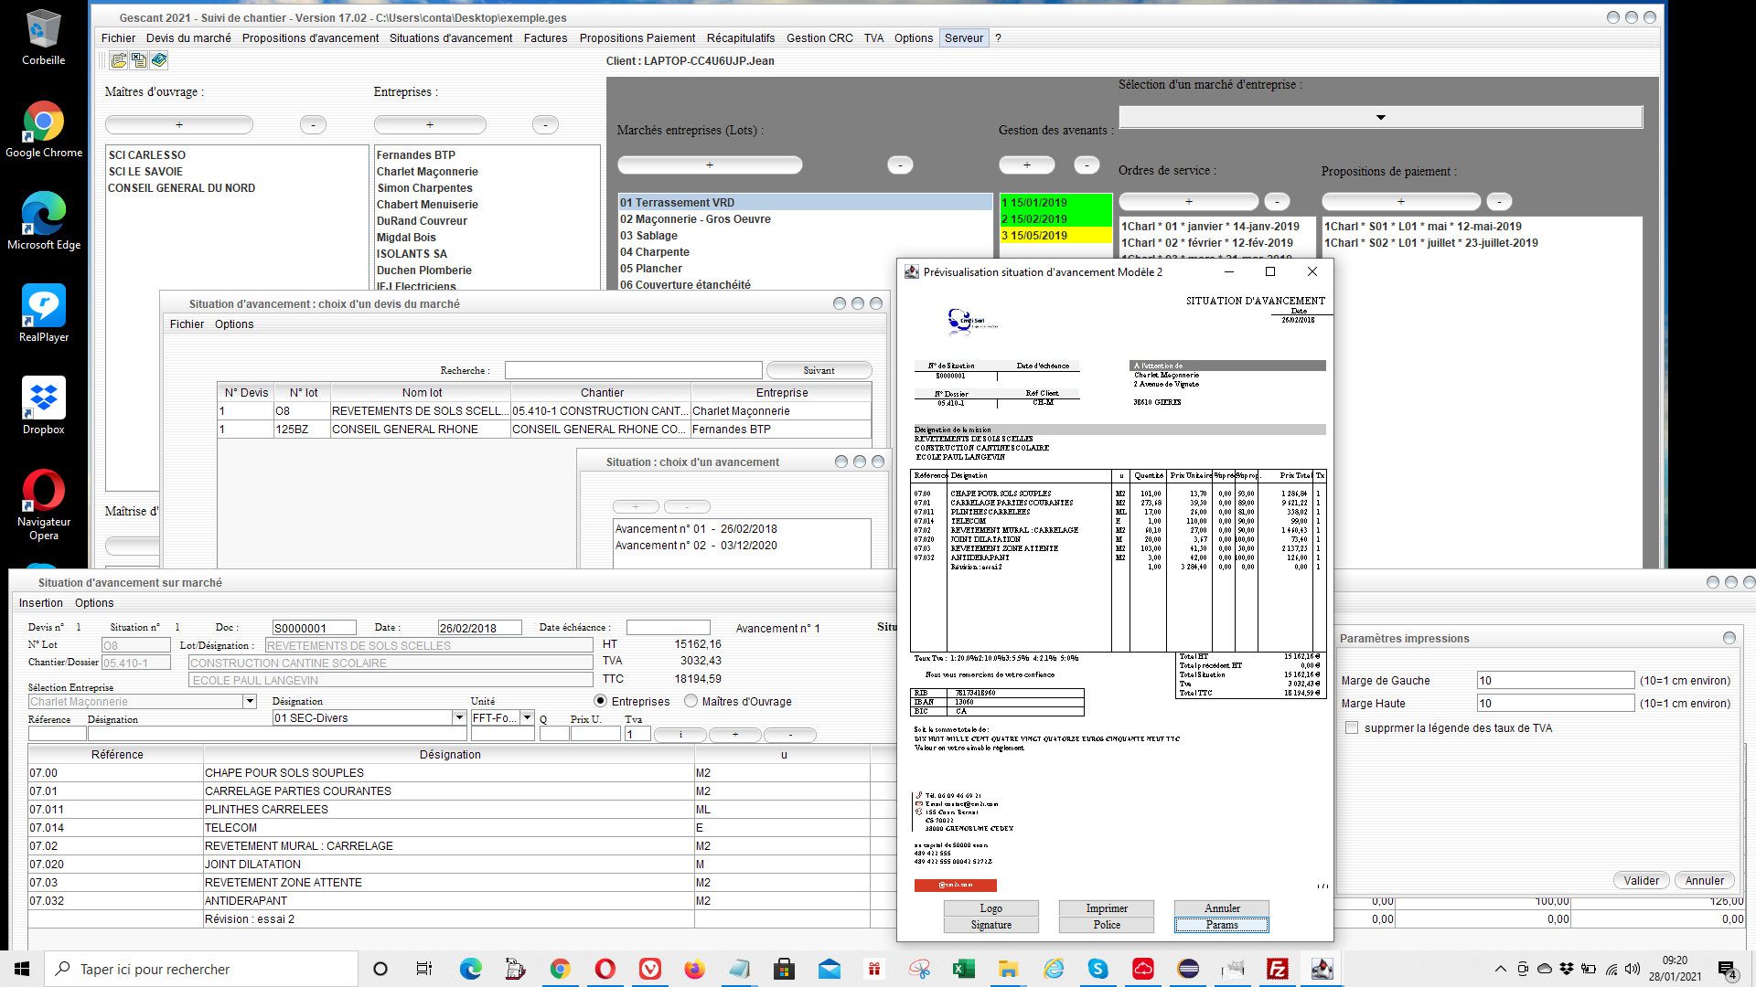The width and height of the screenshot is (1756, 987).
Task: Open the FileZilla icon in taskbar
Action: 1278,969
